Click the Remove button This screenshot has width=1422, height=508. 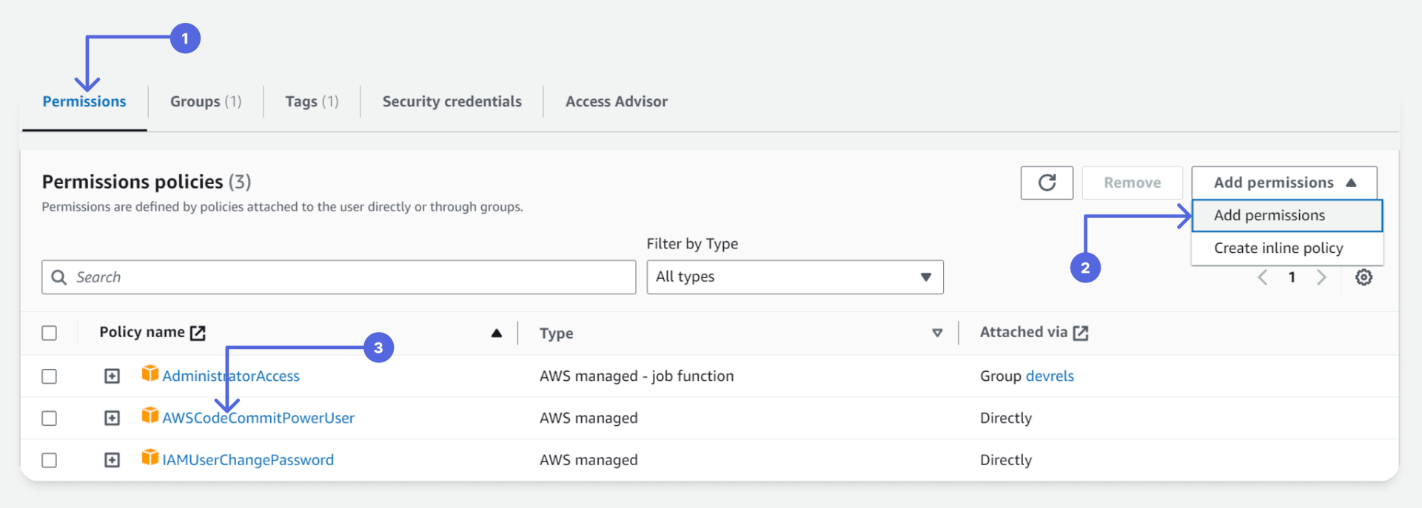(1133, 183)
